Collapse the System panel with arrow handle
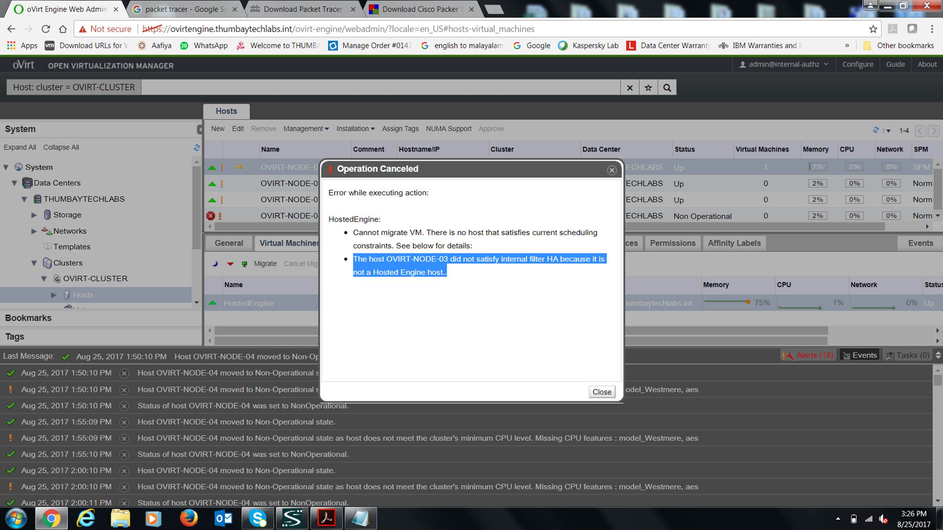The height and width of the screenshot is (530, 943). coord(200,130)
